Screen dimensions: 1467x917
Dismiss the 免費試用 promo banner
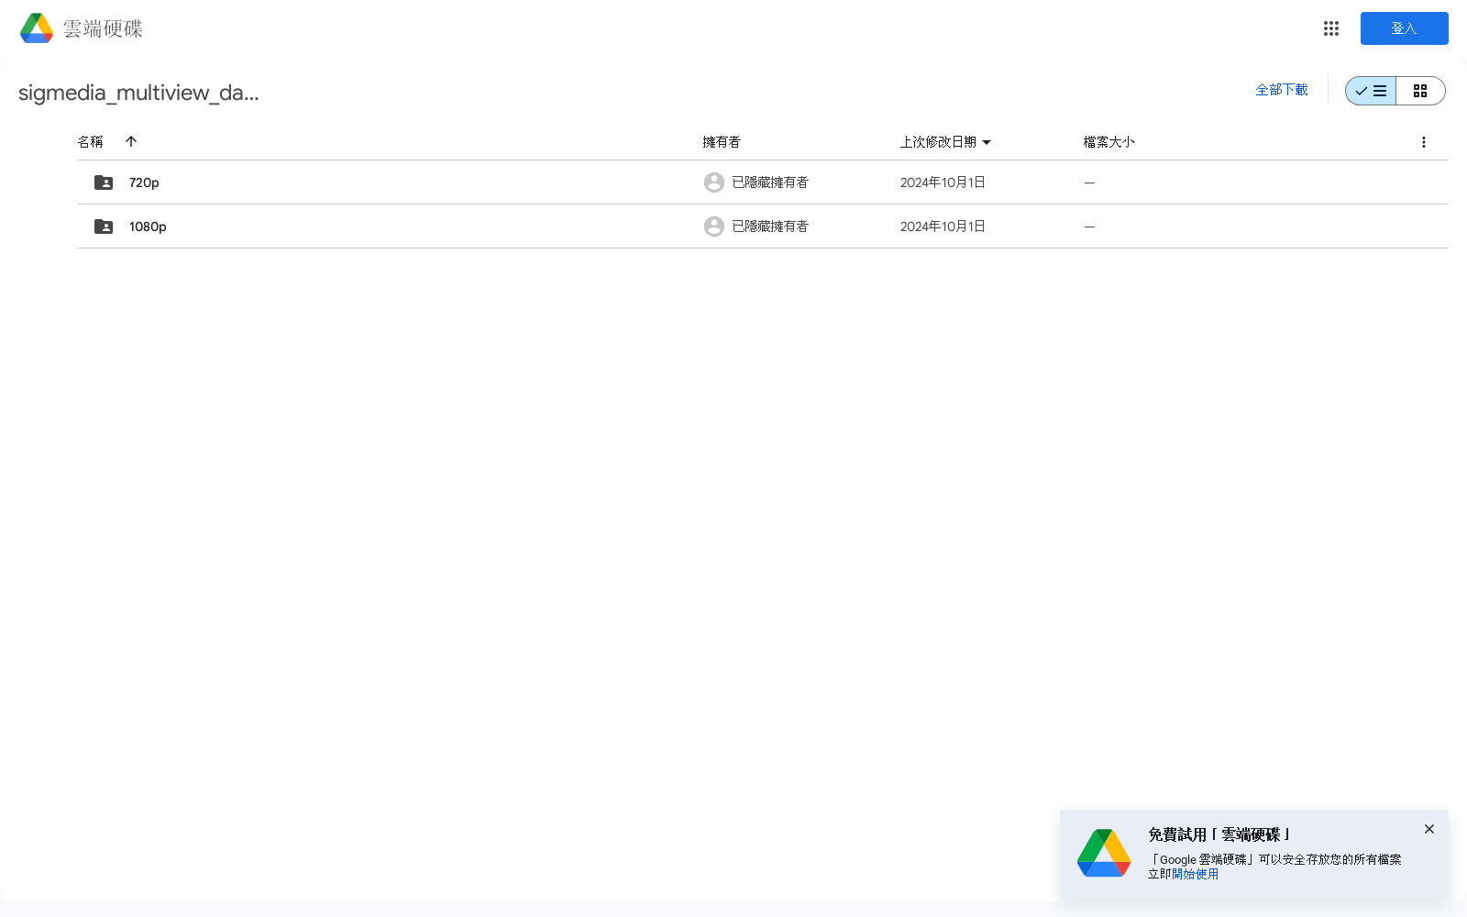(1428, 828)
